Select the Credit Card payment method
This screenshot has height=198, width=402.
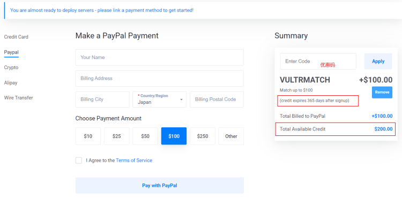[x=16, y=37]
